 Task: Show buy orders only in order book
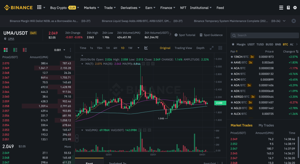pos(15,50)
